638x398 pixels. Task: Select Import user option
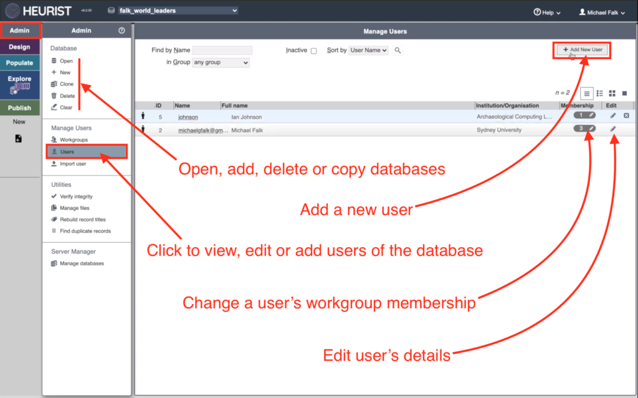click(69, 164)
